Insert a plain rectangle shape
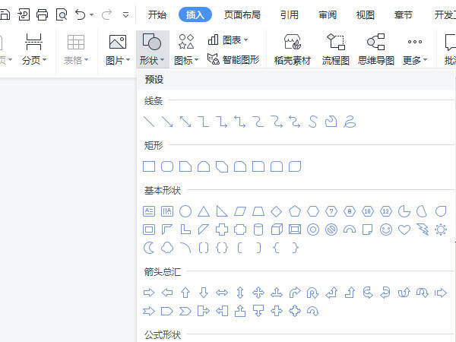Image resolution: width=456 pixels, height=342 pixels. pyautogui.click(x=149, y=166)
